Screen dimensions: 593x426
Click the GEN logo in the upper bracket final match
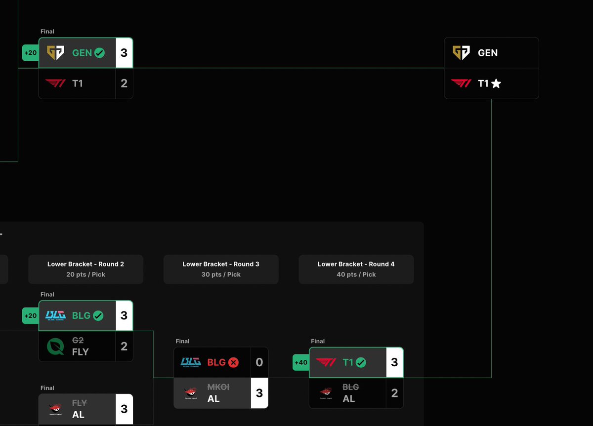click(55, 53)
